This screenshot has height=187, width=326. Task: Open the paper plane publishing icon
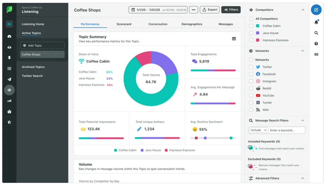click(x=9, y=79)
